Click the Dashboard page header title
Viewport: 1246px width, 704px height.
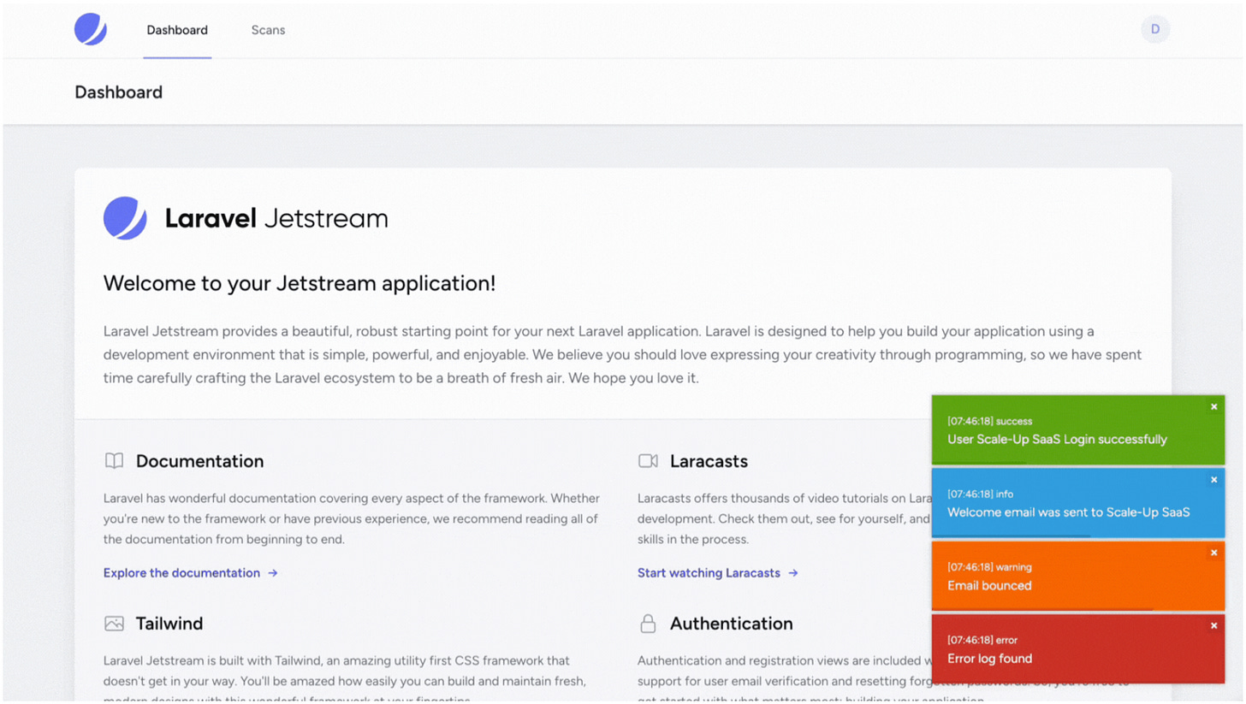click(118, 92)
